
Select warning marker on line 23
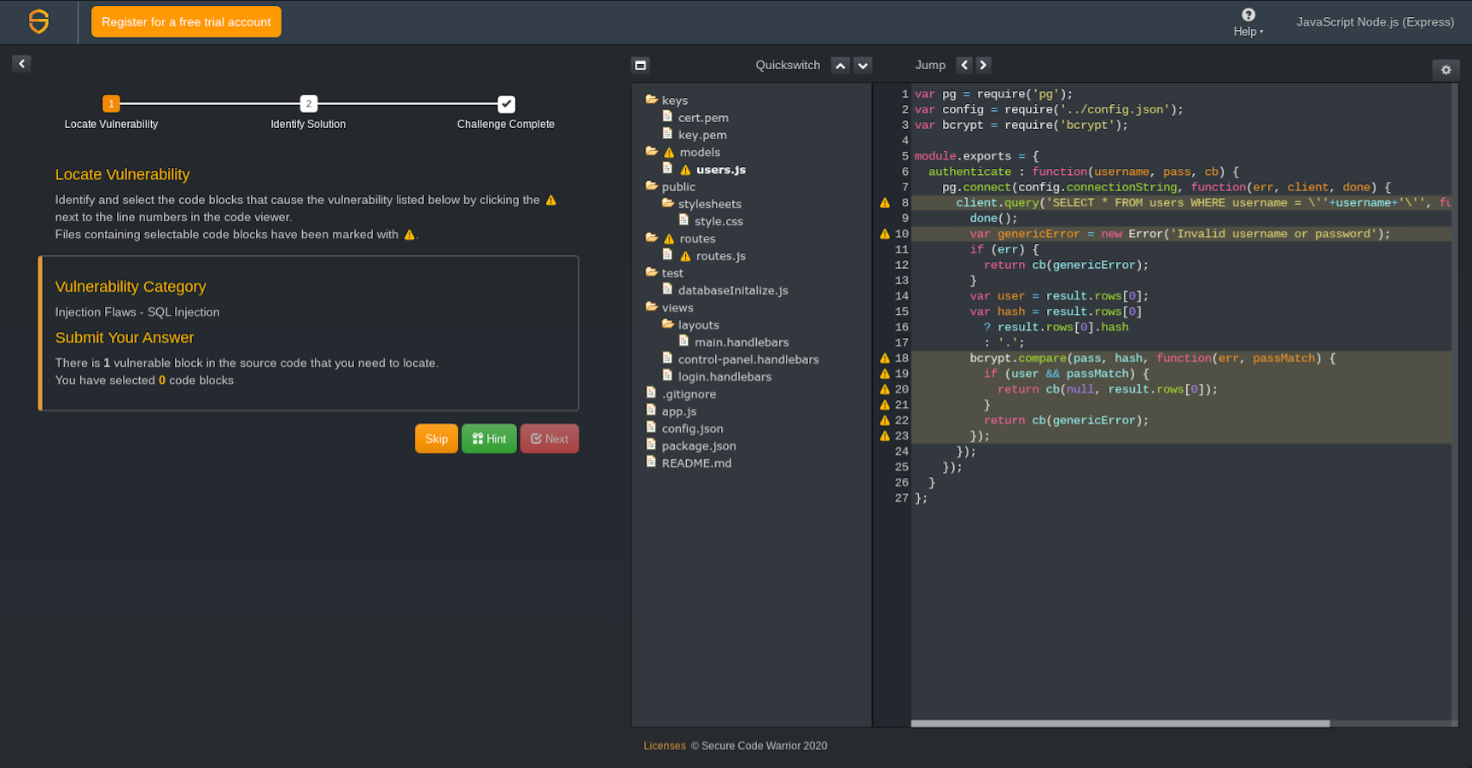click(x=885, y=436)
